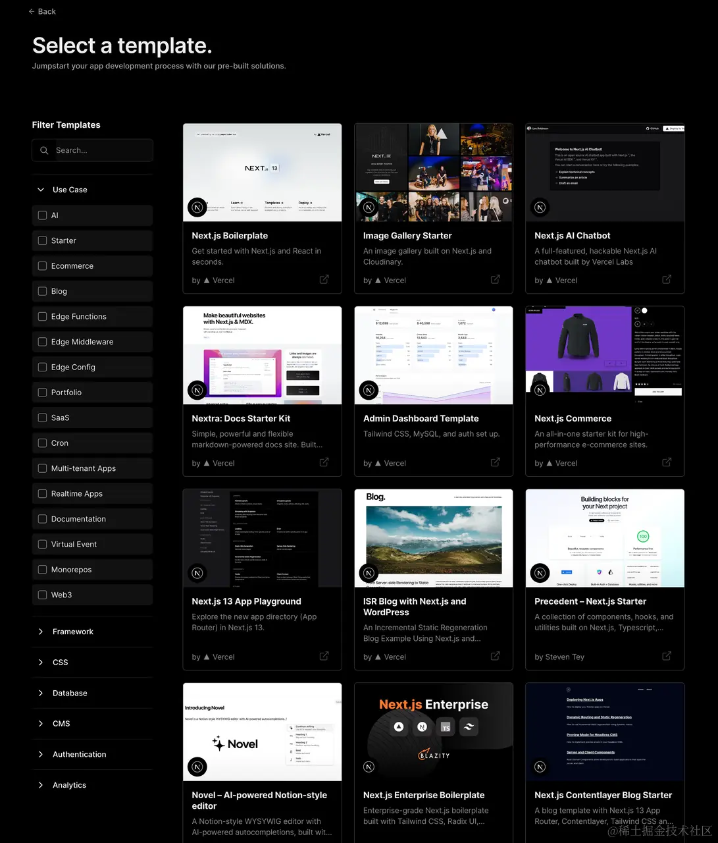
Task: Click 'by Steven Tey' author text
Action: (559, 657)
